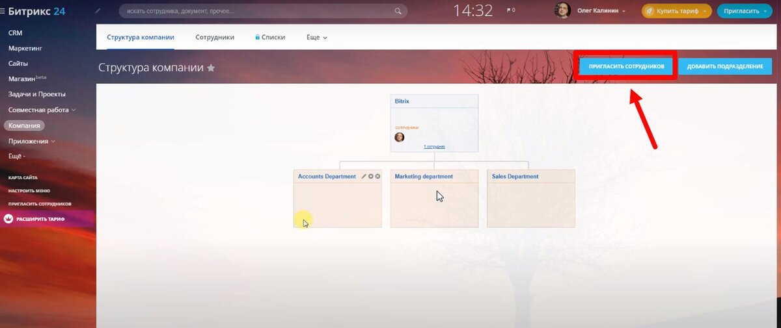The height and width of the screenshot is (328, 781).
Task: Toggle favorite star next to Структура компании
Action: coord(211,68)
